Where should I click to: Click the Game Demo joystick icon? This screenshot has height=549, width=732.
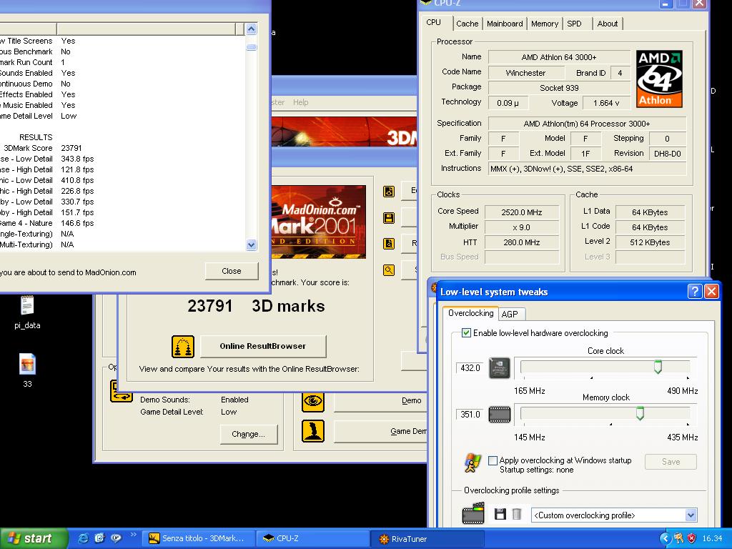(313, 431)
